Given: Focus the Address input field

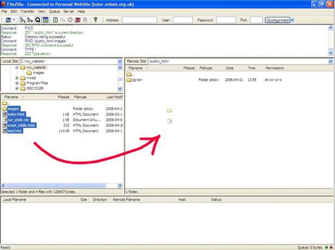Looking at the screenshot, I should 140,20.
